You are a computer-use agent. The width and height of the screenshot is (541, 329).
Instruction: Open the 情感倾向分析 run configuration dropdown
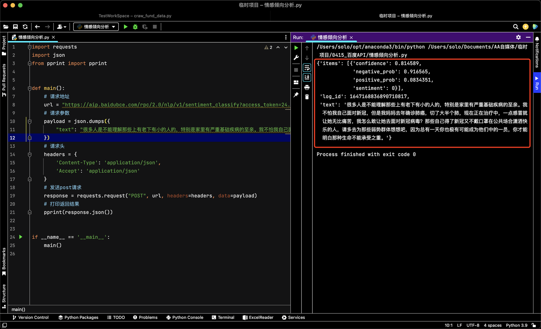[x=96, y=27]
